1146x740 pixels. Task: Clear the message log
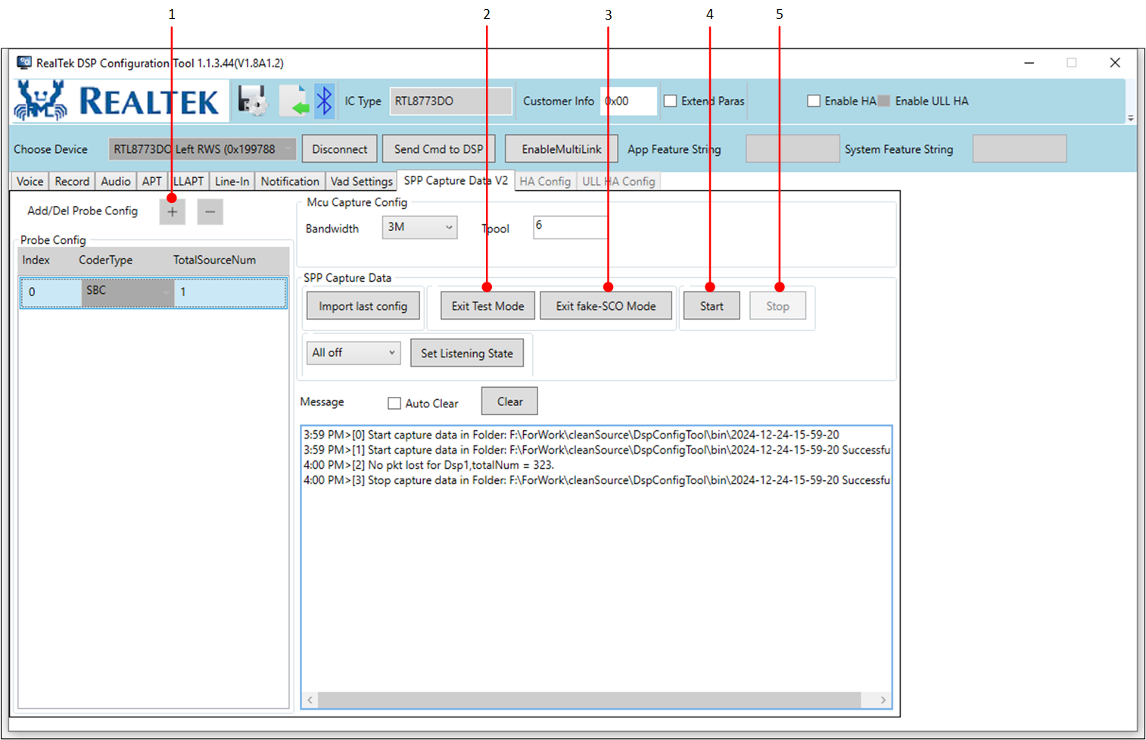pos(509,401)
